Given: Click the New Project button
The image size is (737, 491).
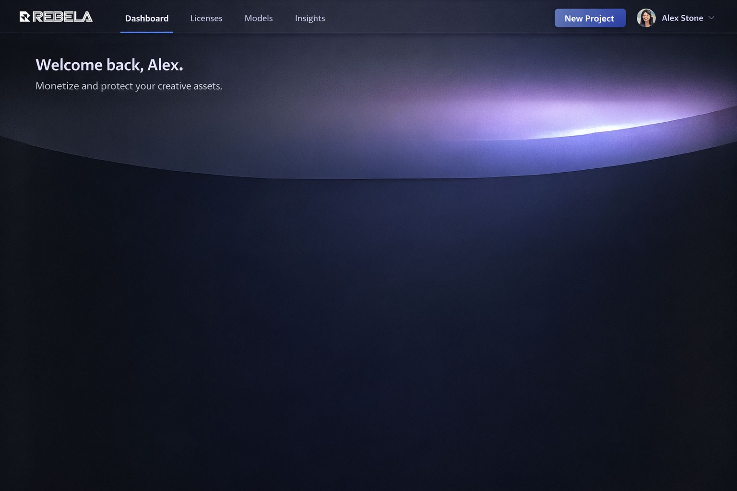Looking at the screenshot, I should point(590,18).
